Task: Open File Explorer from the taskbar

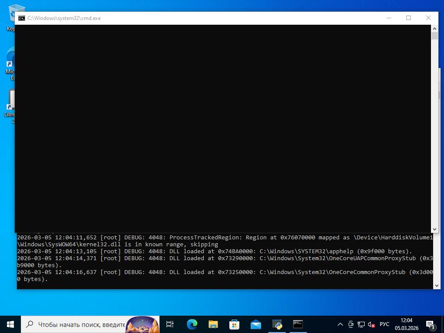Action: [213, 324]
